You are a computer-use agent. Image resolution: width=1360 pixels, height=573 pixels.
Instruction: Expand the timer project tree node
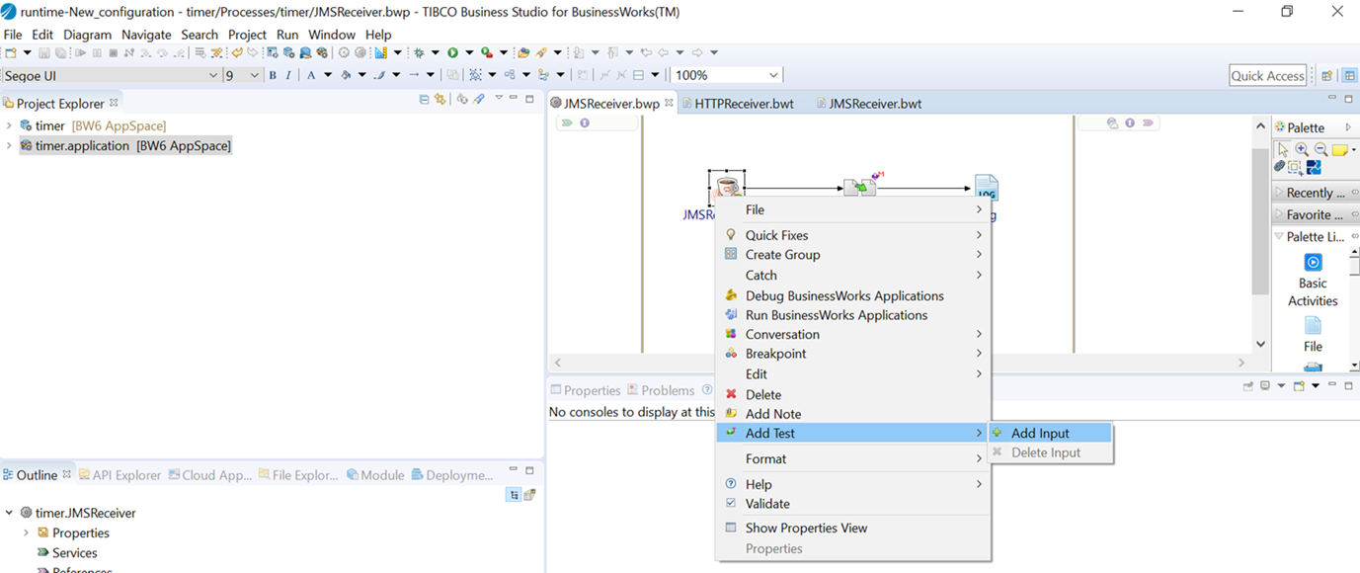(9, 125)
